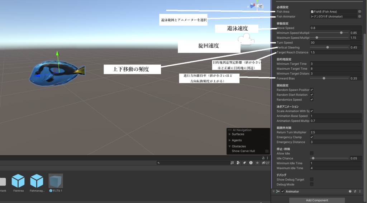Screen dimensions: 367x203
Task: Lock the Project panel with the padlock icon
Action: tap(263, 158)
